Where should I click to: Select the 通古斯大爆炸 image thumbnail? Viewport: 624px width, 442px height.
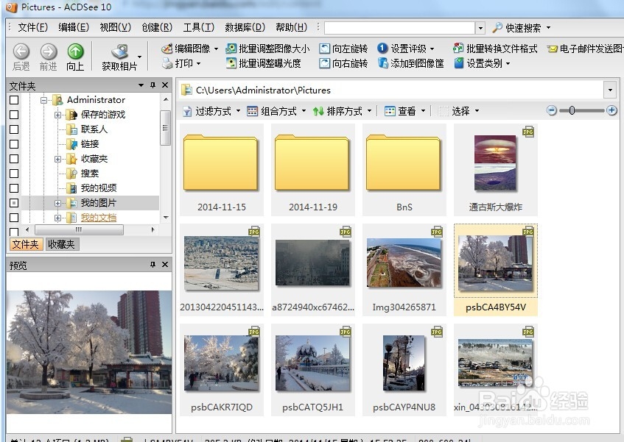click(x=496, y=170)
